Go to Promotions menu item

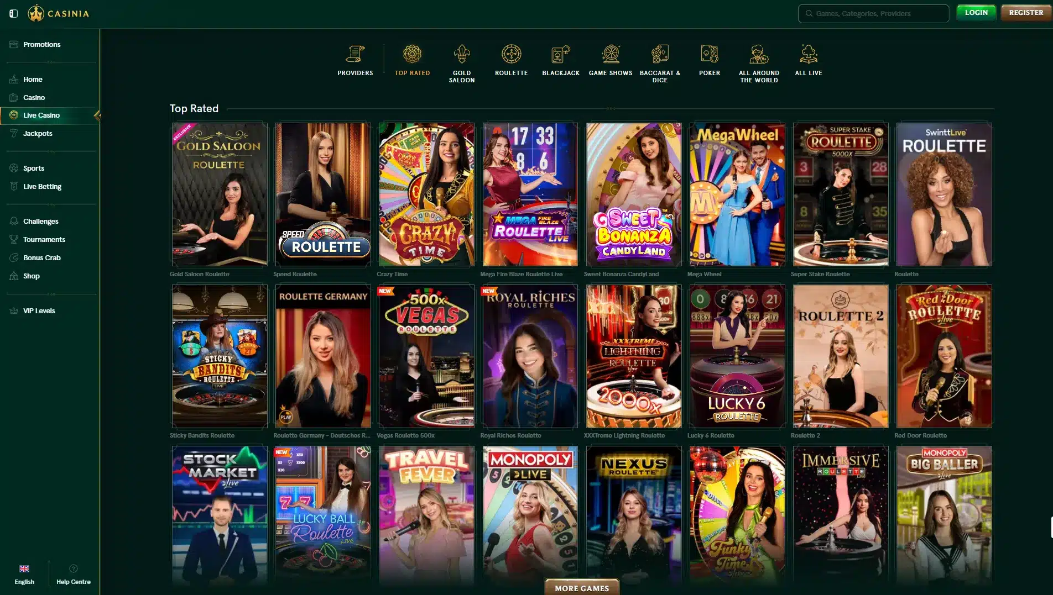(x=42, y=44)
